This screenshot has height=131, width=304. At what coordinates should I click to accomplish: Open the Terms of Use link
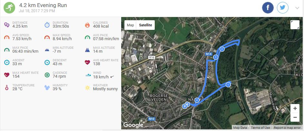coord(260,128)
